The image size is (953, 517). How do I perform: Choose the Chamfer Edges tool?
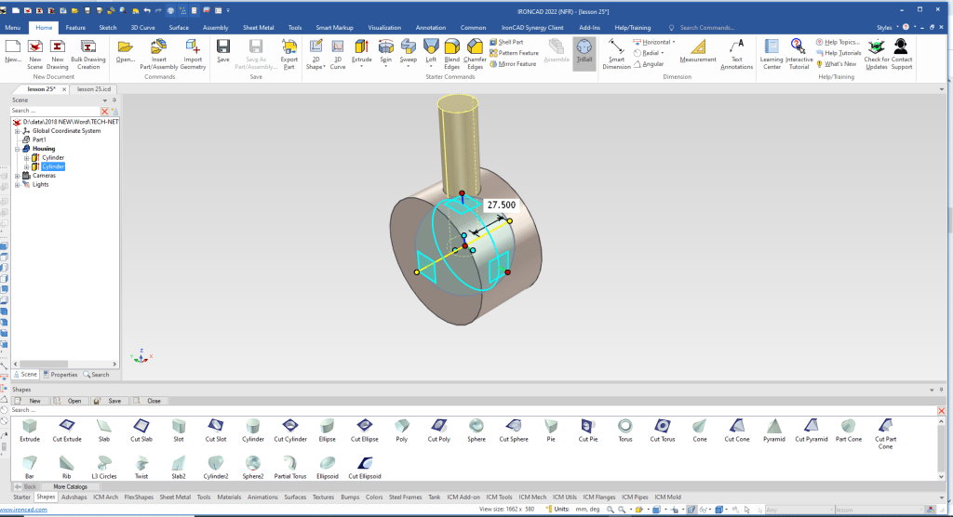click(x=475, y=53)
